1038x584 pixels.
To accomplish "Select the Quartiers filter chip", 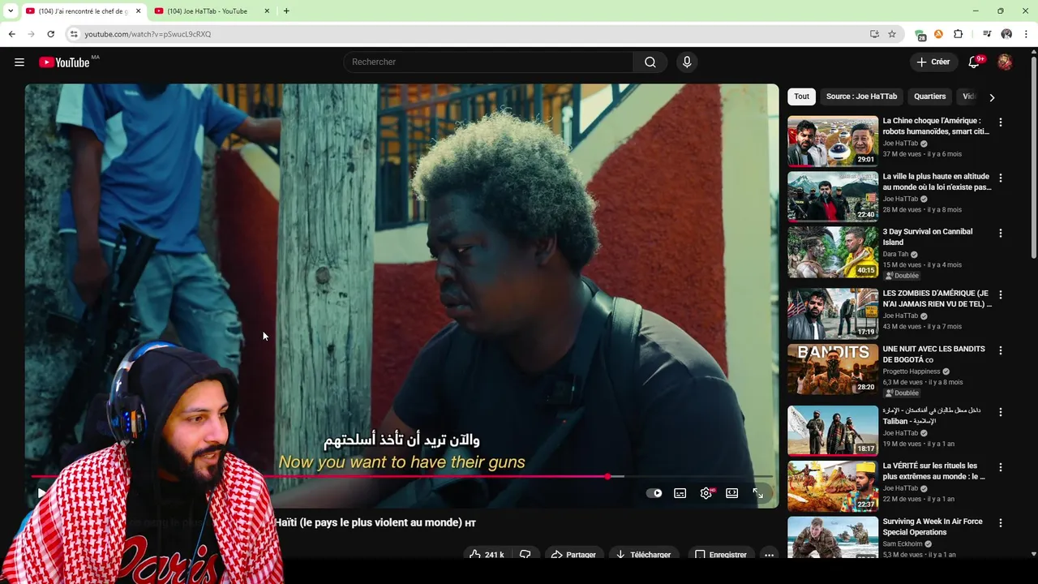I will [929, 97].
